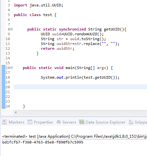147x156 pixels.
Task: Collapse the main method fold marker
Action: pyautogui.click(x=12, y=68)
